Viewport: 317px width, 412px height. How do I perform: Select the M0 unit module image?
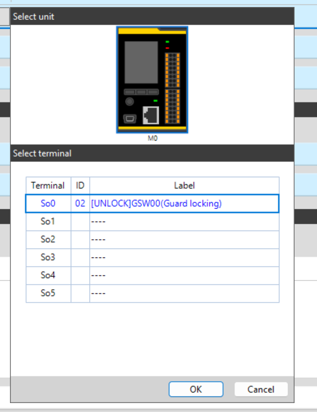(x=152, y=80)
